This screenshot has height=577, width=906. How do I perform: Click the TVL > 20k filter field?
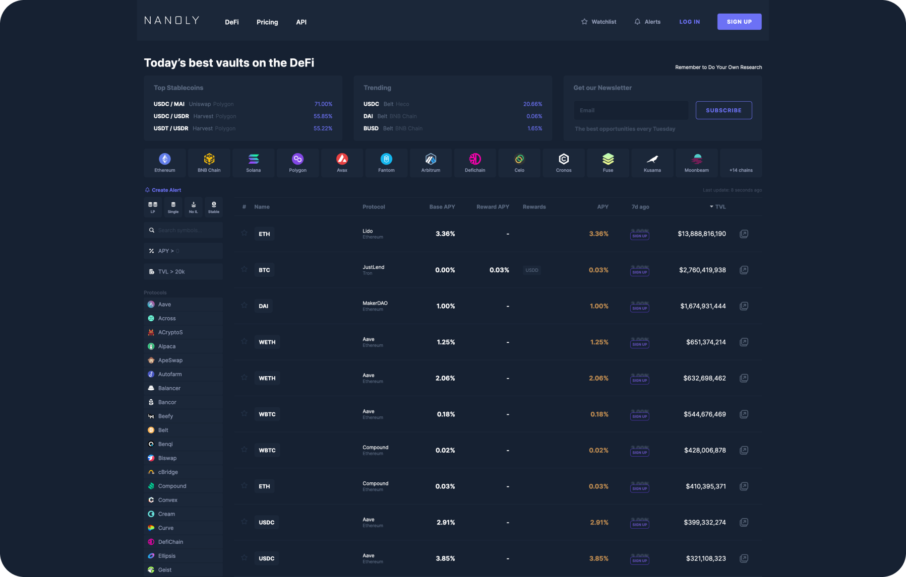(x=183, y=272)
